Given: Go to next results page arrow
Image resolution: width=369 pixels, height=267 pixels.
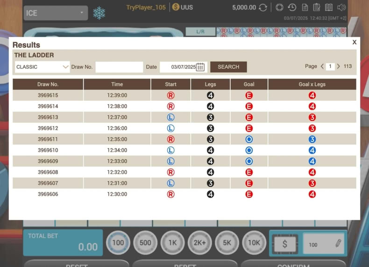Looking at the screenshot, I should (x=339, y=66).
